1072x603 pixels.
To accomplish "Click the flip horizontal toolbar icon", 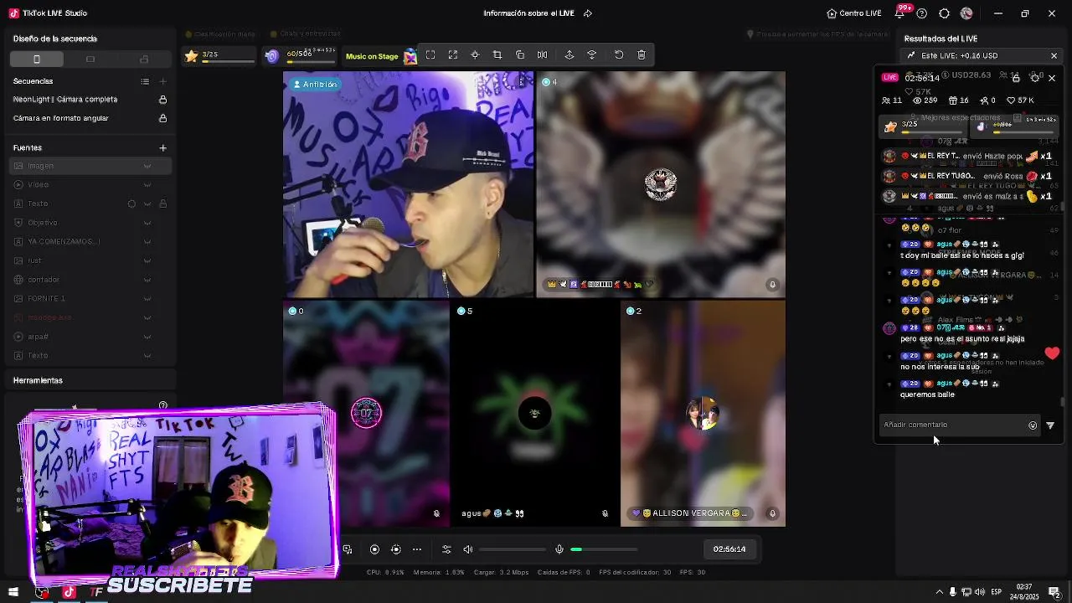I will tap(543, 55).
